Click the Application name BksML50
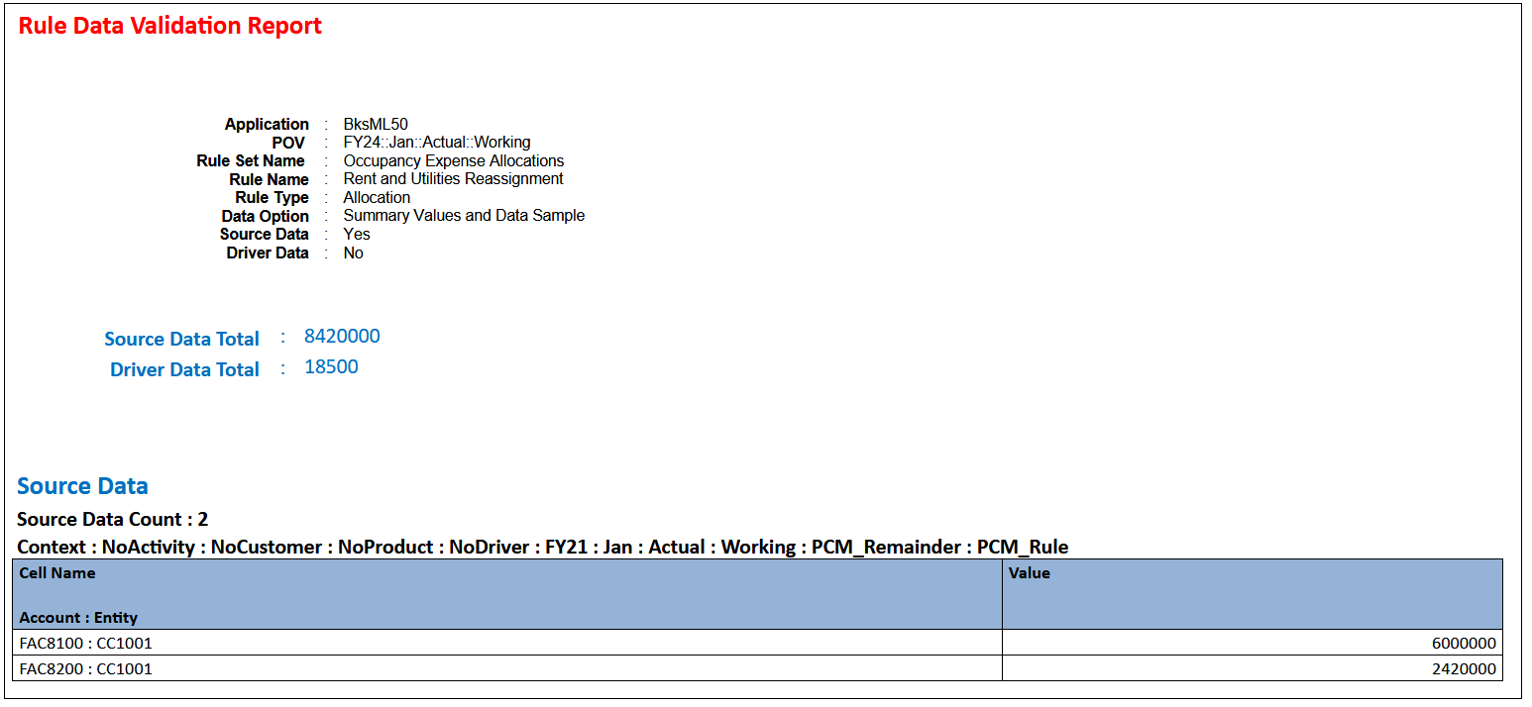Screen dimensions: 1532x707 click(x=377, y=124)
